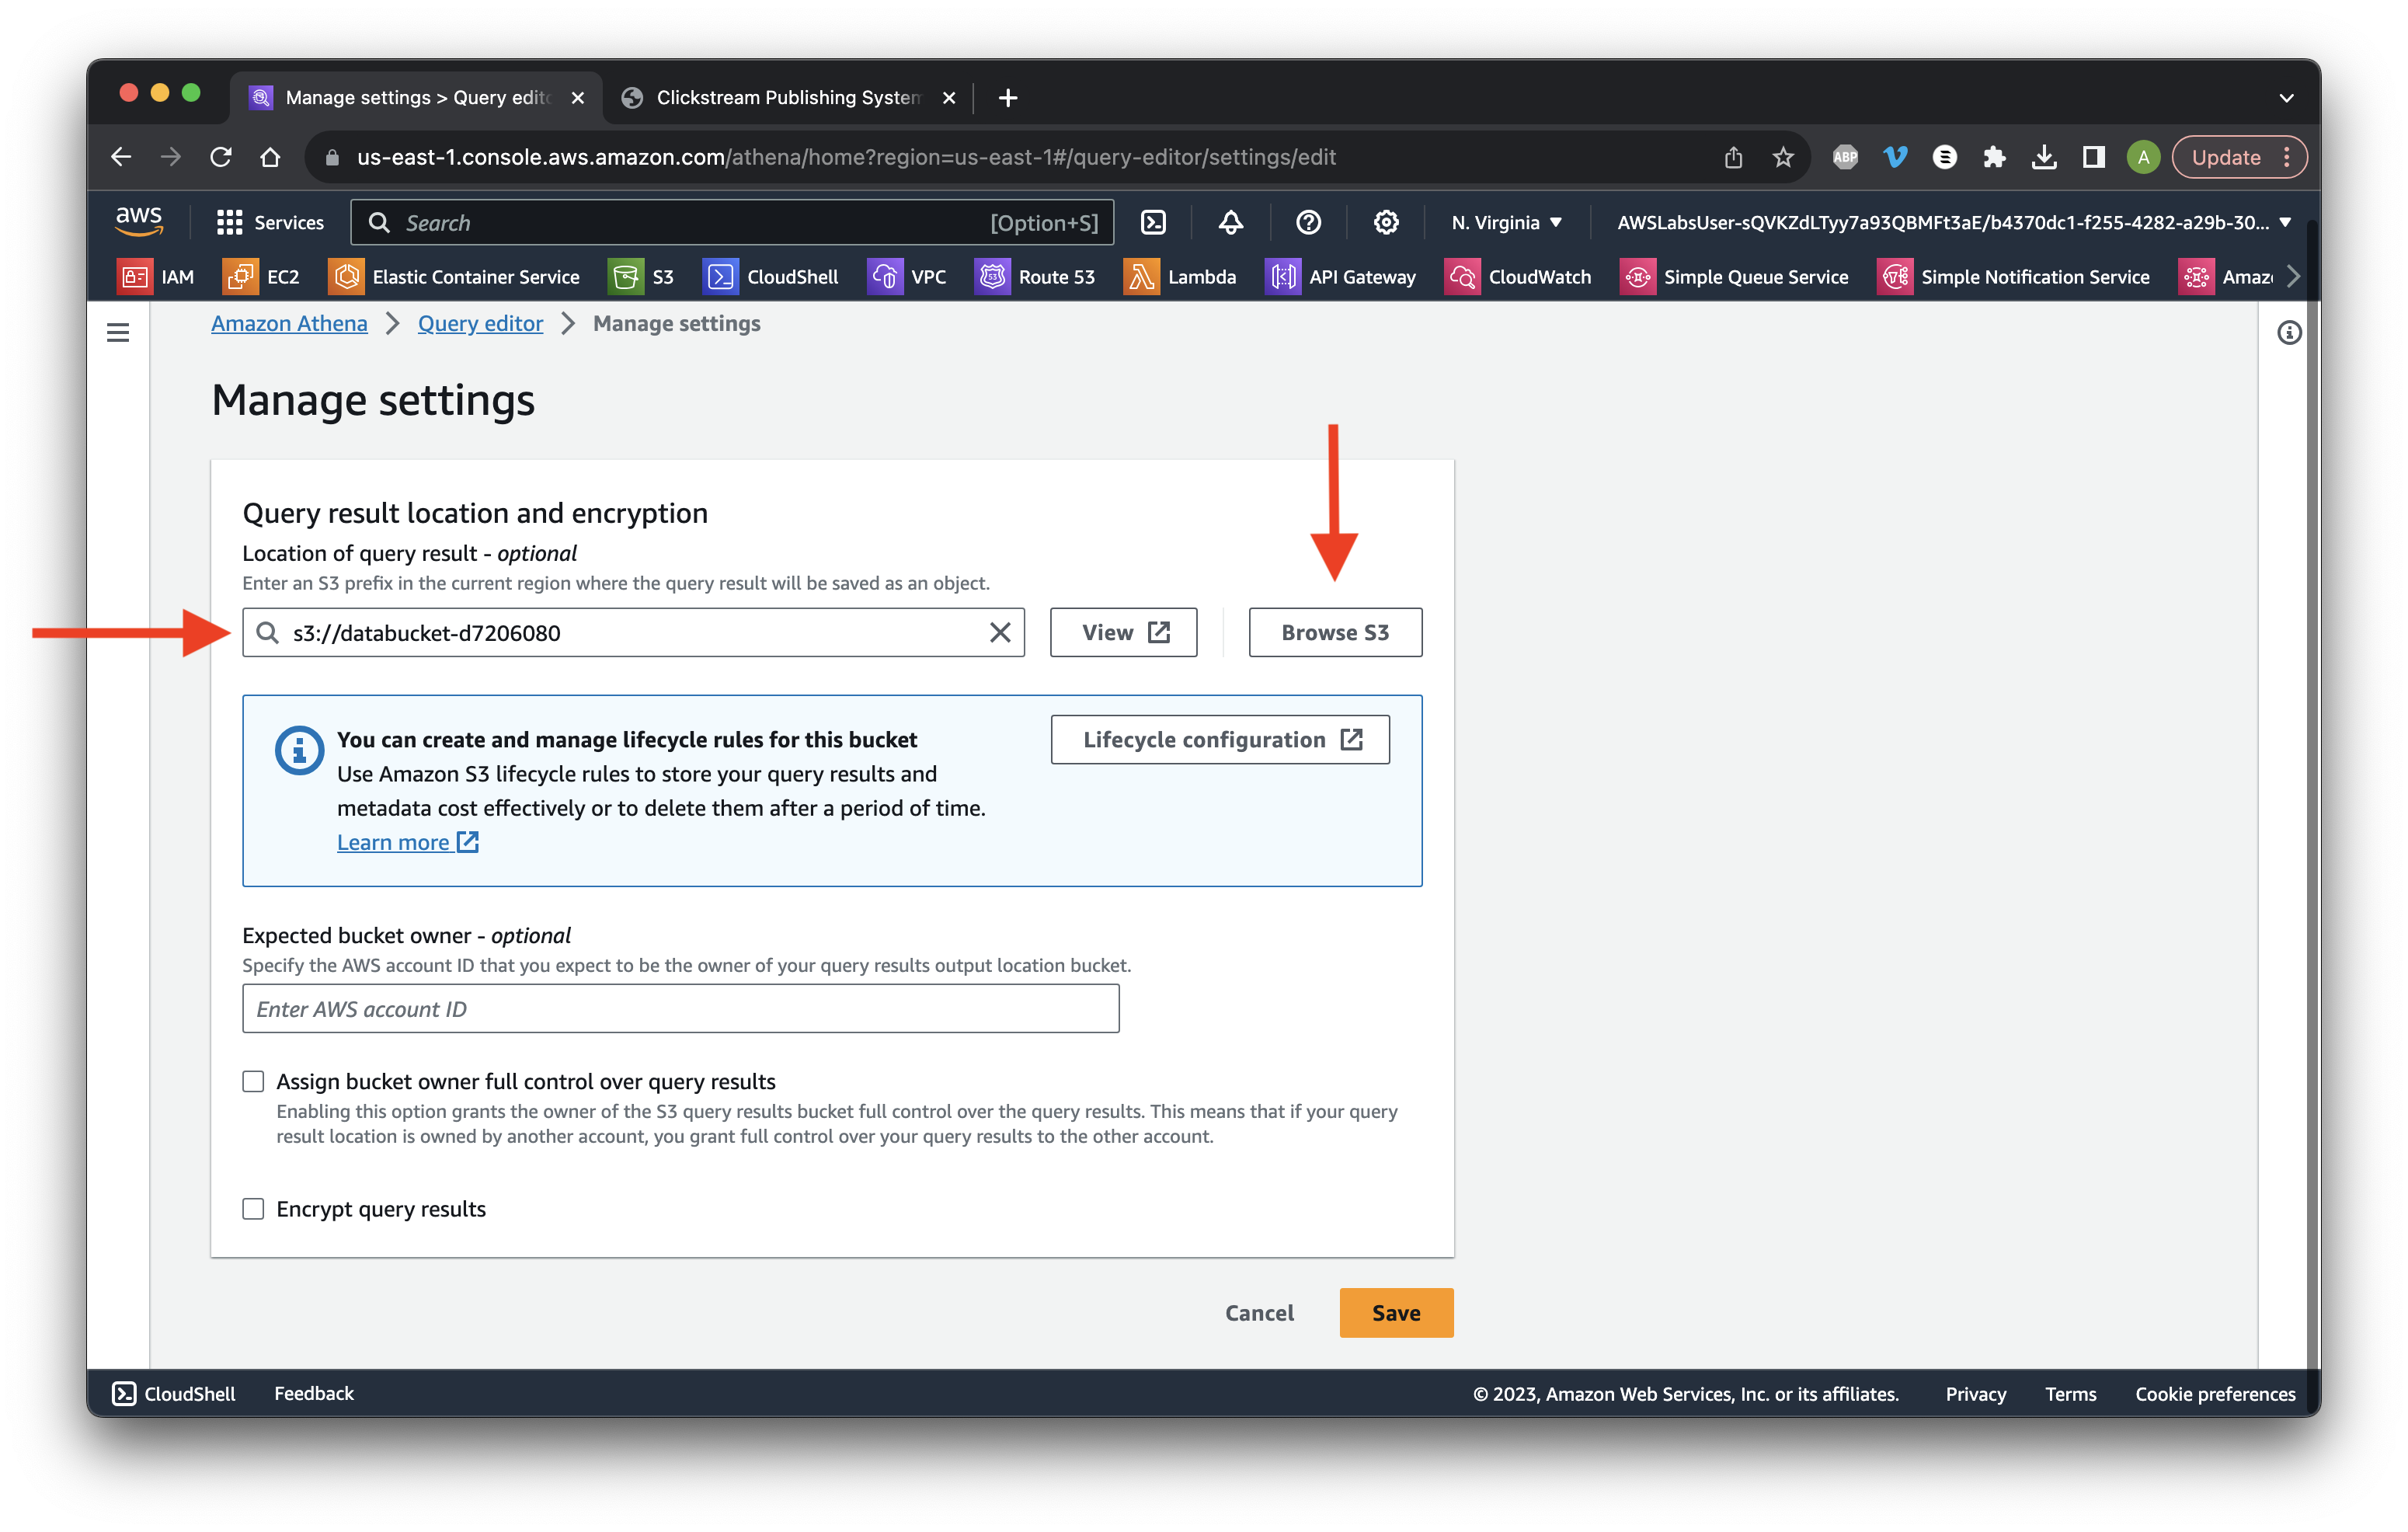Screen dimensions: 2408x1532
Task: Go back in browser history
Action: pos(121,157)
